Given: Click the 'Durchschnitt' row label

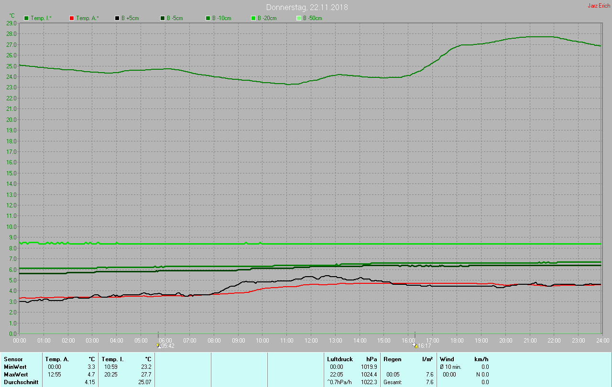Looking at the screenshot, I should pyautogui.click(x=21, y=382).
